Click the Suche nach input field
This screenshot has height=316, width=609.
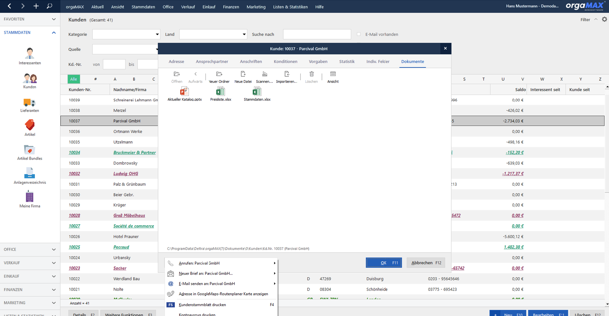pyautogui.click(x=317, y=34)
